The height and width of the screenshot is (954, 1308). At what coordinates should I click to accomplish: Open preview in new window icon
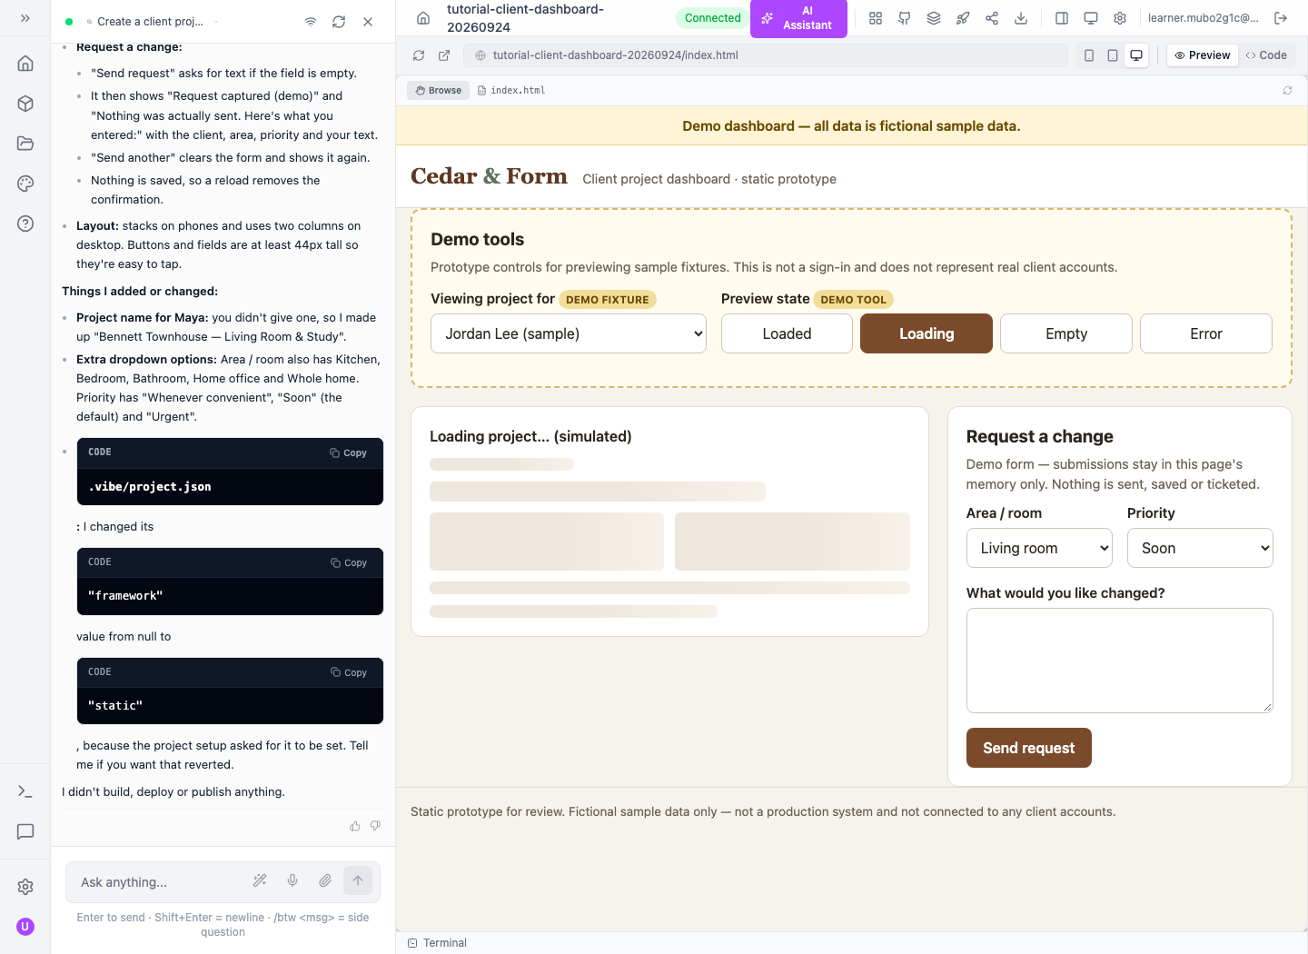pyautogui.click(x=444, y=55)
